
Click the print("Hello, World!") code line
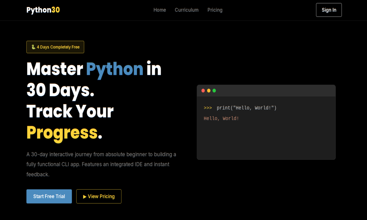[247, 108]
